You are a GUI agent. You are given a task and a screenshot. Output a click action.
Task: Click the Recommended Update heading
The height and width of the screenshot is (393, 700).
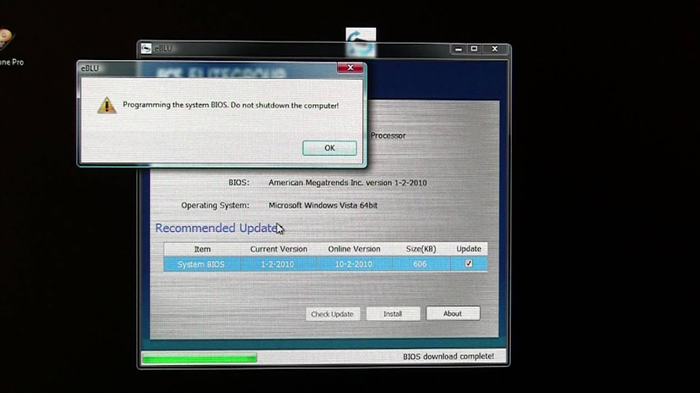click(217, 228)
